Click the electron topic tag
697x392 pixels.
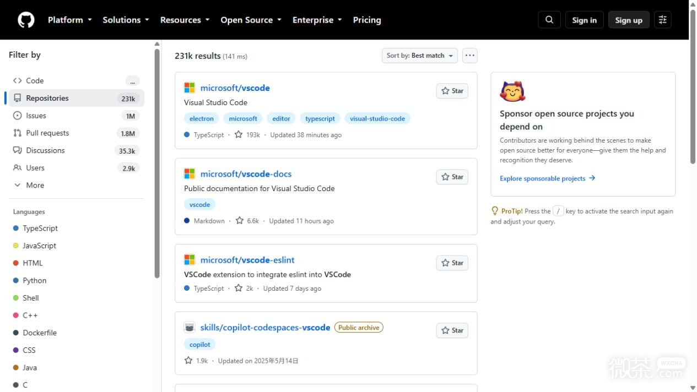[x=202, y=118]
